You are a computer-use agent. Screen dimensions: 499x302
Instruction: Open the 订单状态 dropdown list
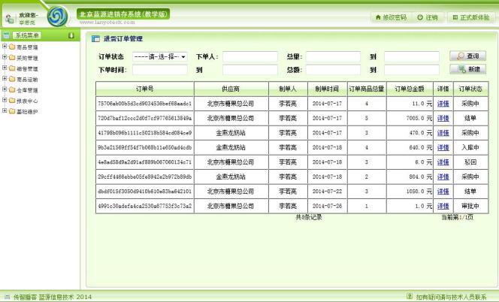159,56
